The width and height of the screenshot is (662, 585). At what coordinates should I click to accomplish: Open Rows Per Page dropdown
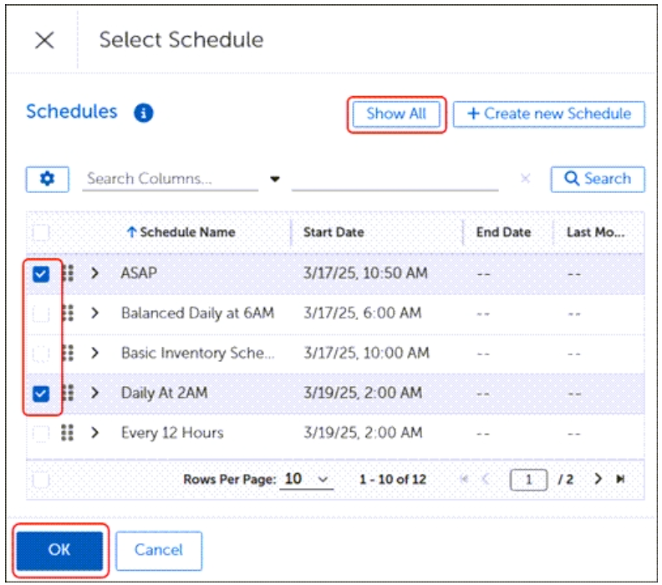[x=306, y=480]
